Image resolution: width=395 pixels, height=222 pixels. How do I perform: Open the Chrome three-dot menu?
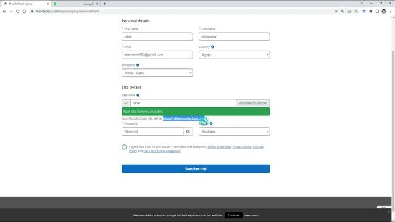391,11
